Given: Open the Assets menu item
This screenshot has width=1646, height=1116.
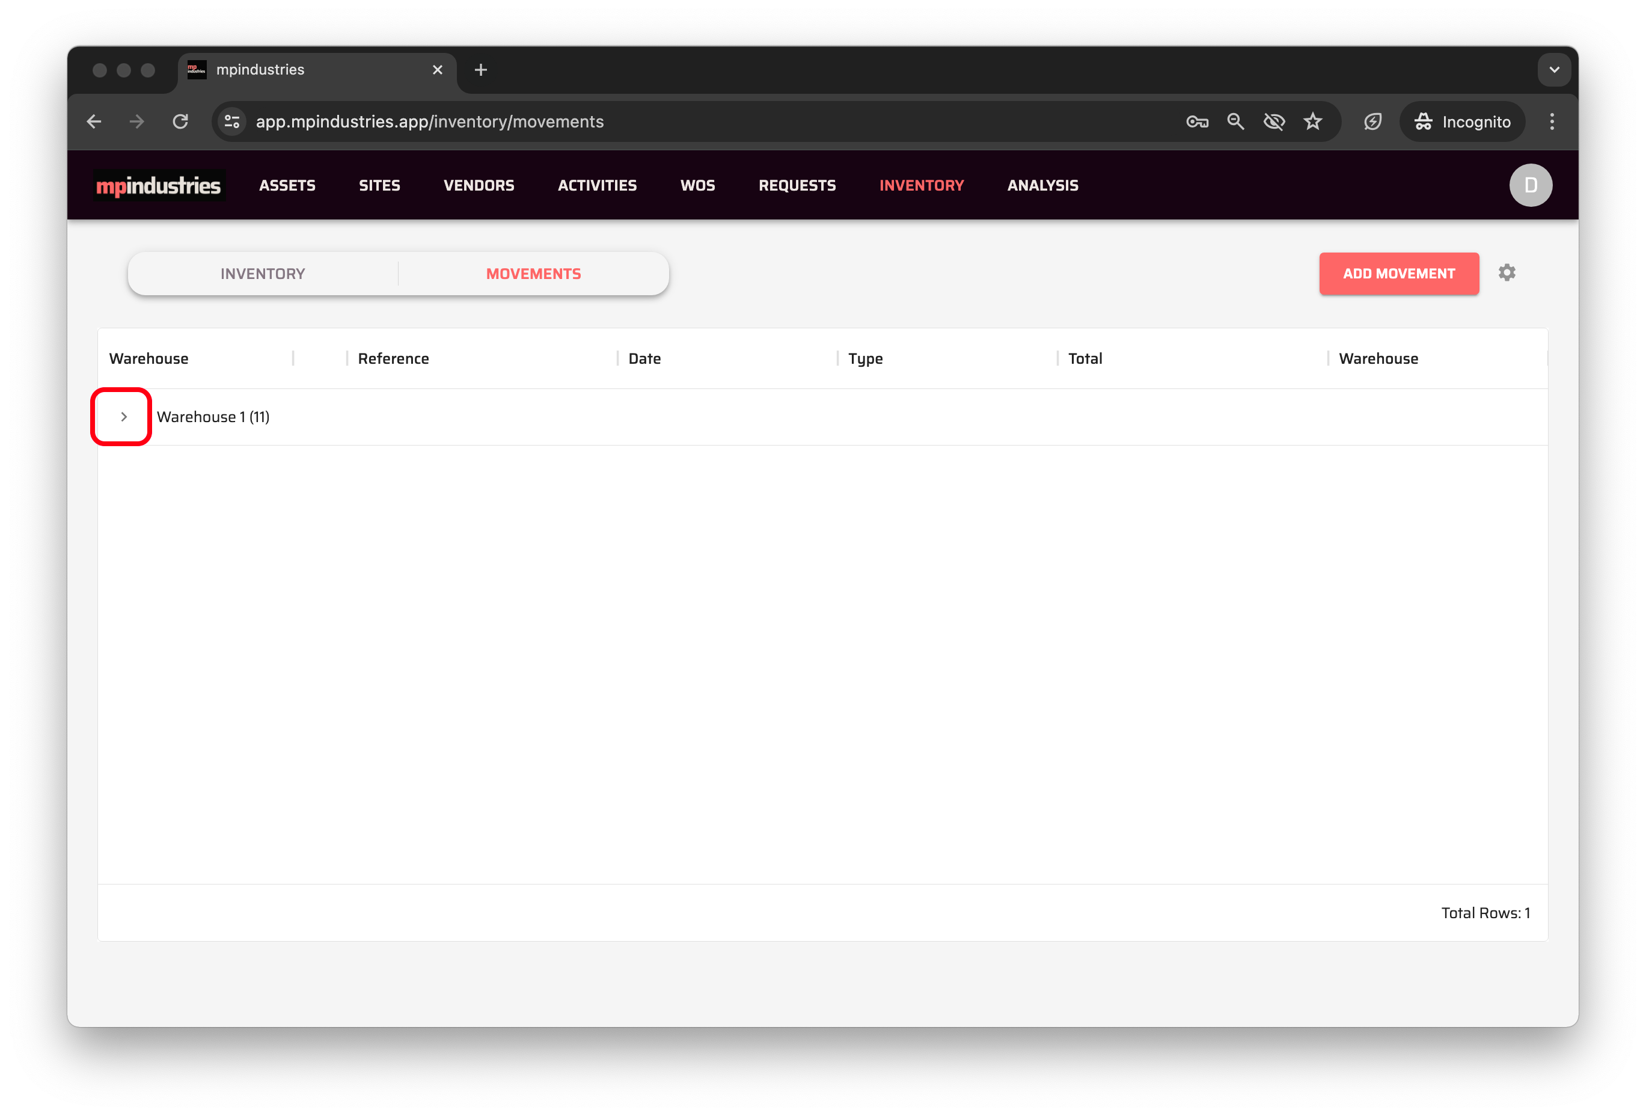Looking at the screenshot, I should [287, 185].
